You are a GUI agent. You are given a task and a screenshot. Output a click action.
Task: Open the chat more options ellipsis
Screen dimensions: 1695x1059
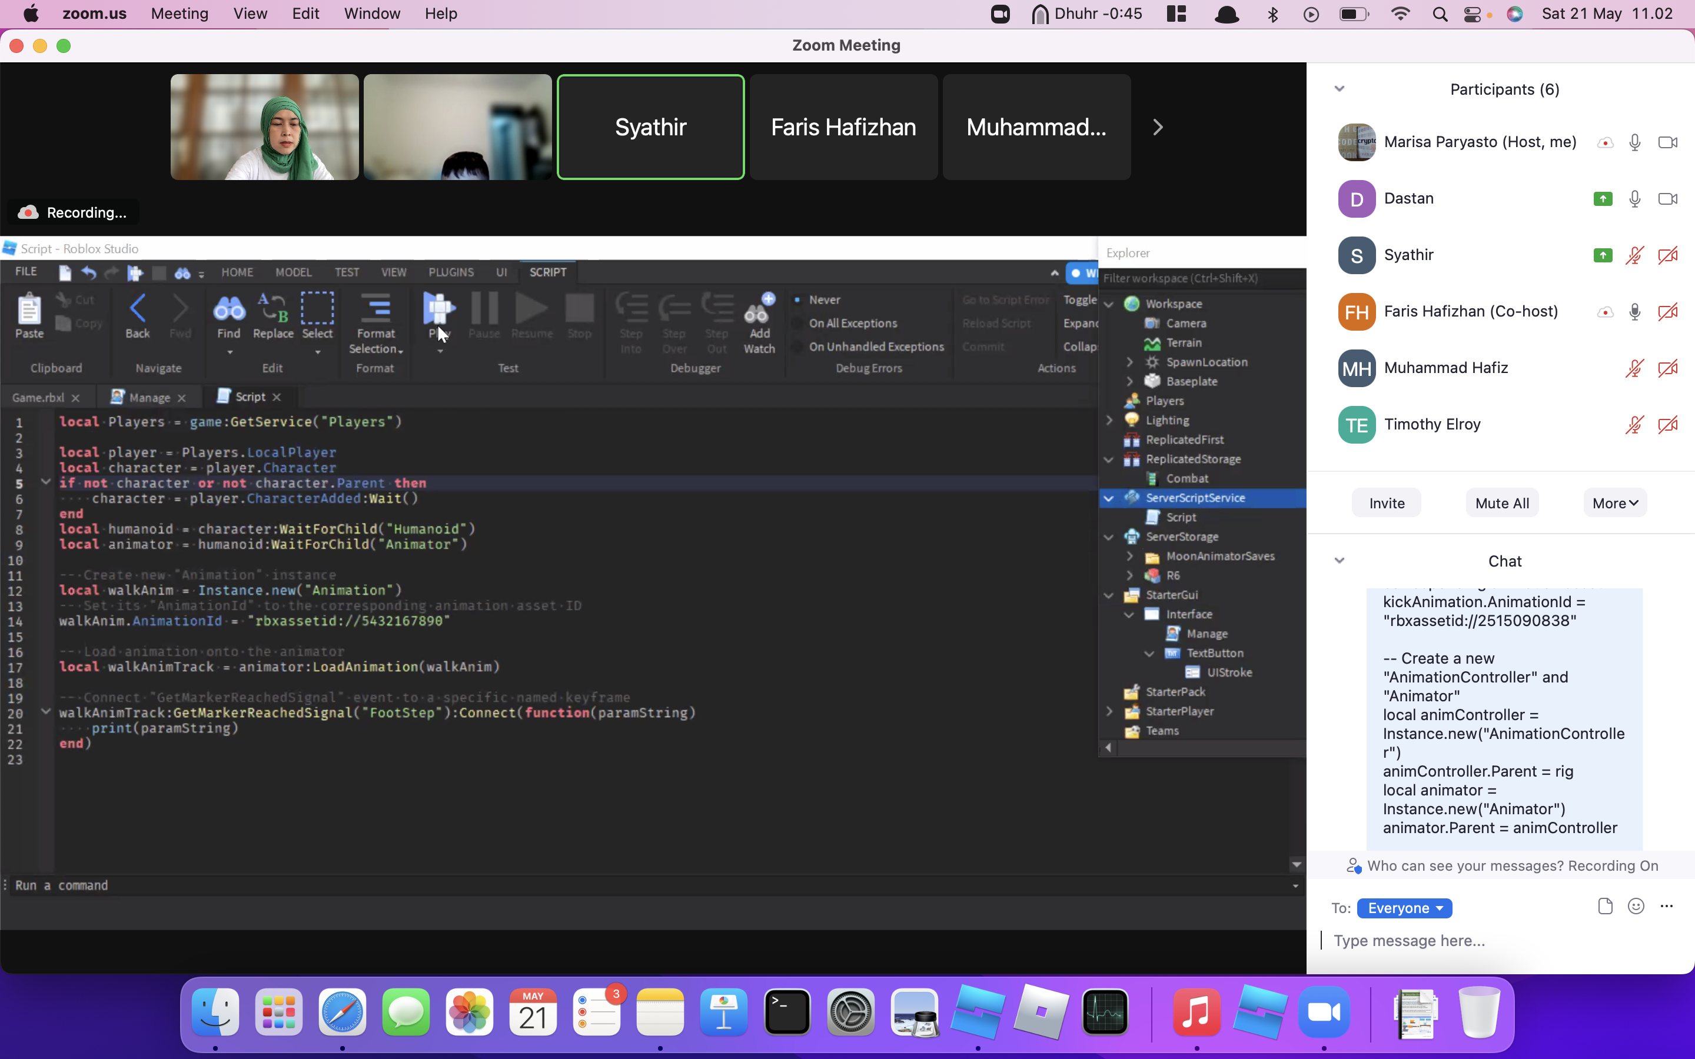(1667, 906)
